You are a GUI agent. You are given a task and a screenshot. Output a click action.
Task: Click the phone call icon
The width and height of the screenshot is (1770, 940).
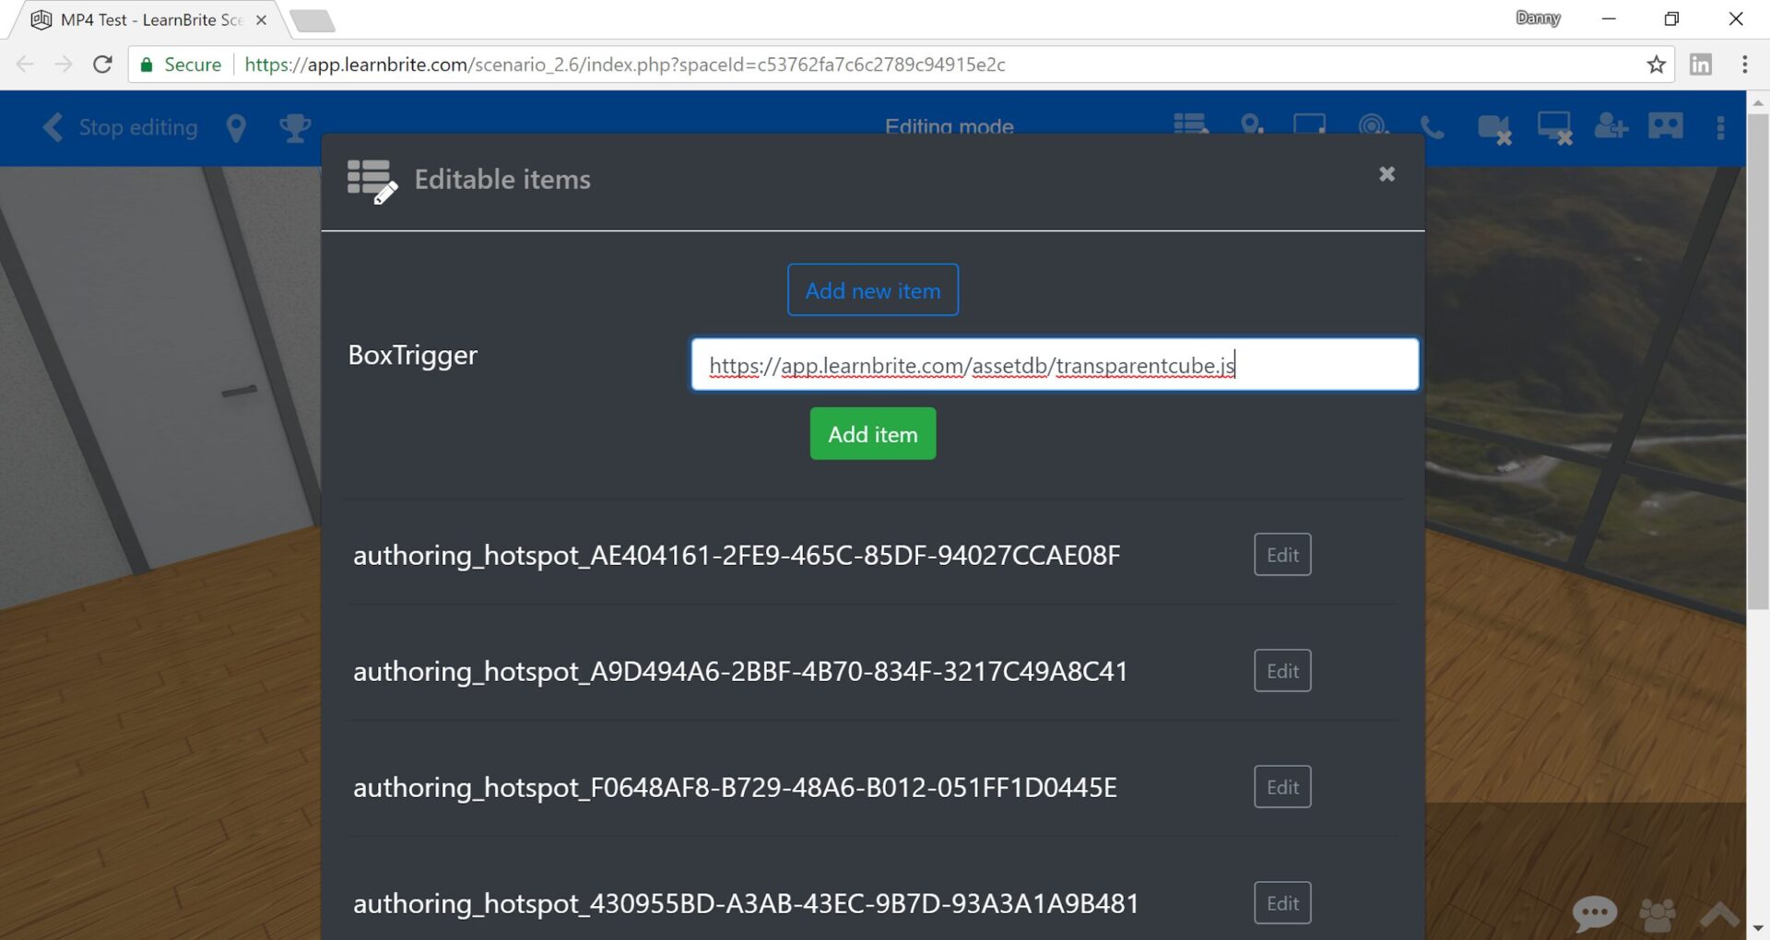click(1432, 127)
